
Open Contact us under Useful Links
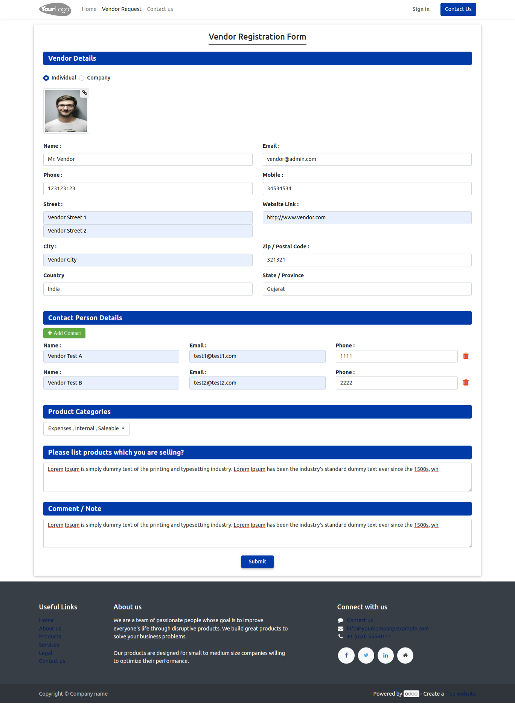tap(52, 661)
